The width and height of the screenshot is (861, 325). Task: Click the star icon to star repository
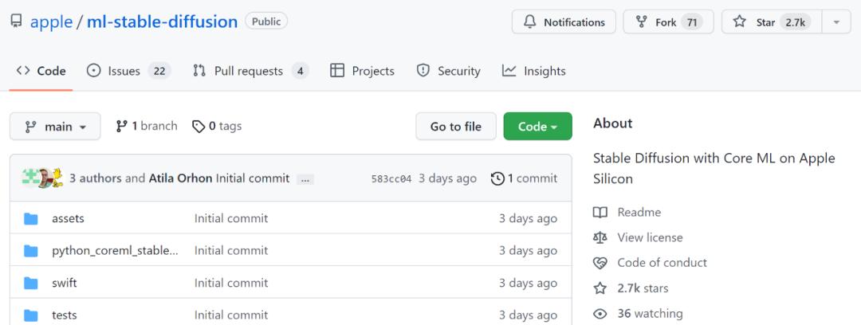pos(740,22)
